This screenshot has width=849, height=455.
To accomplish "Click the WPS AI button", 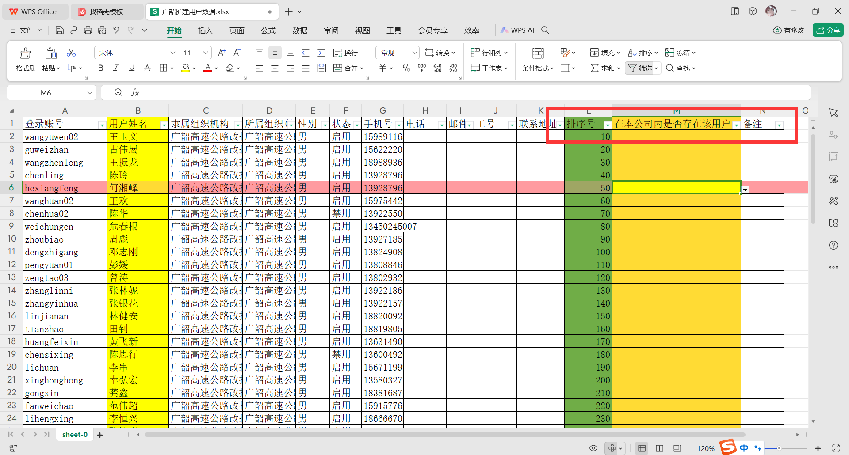I will (517, 30).
